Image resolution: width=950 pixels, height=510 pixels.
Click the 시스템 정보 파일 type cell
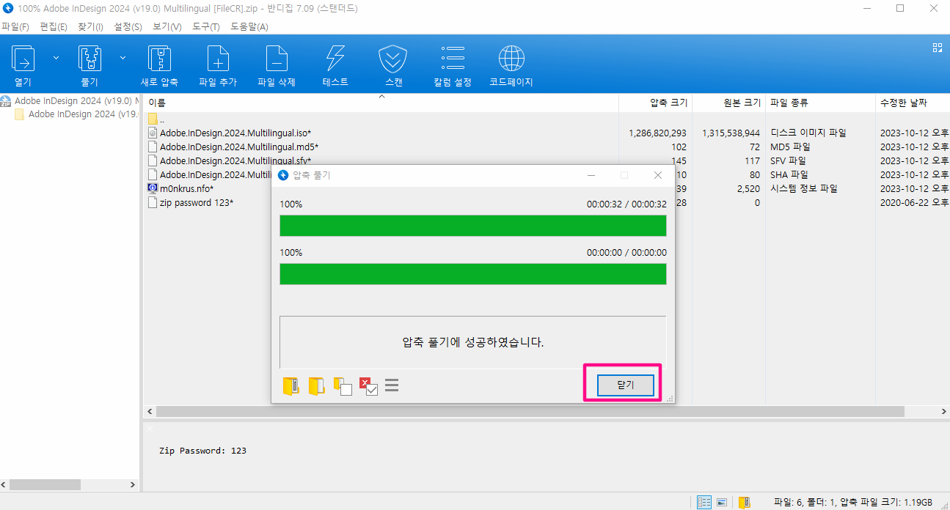pos(804,188)
